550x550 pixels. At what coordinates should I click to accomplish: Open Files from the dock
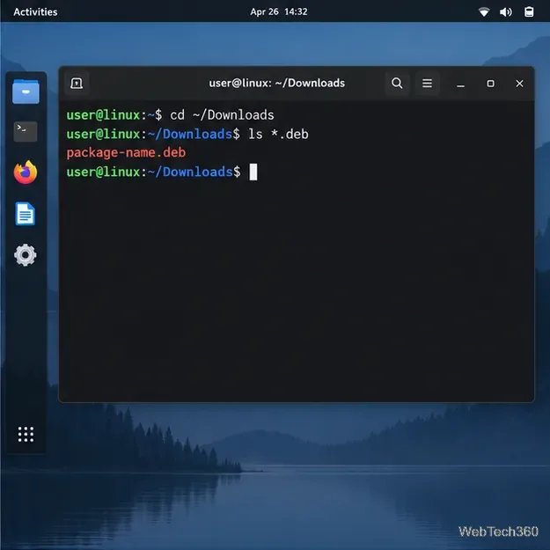(26, 92)
